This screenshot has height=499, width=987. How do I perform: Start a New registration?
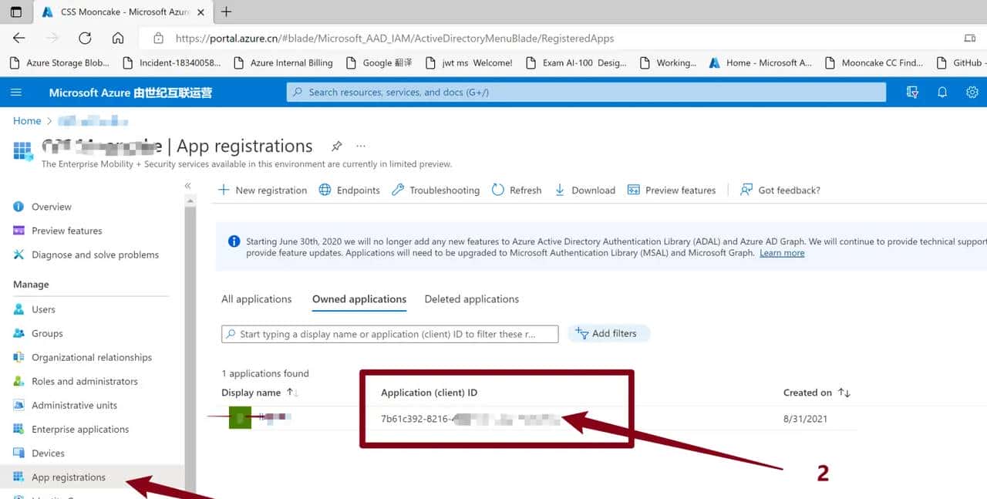click(x=262, y=190)
